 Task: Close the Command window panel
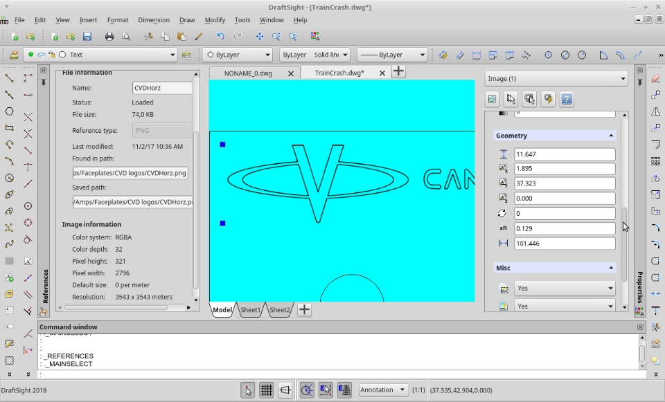(x=640, y=327)
